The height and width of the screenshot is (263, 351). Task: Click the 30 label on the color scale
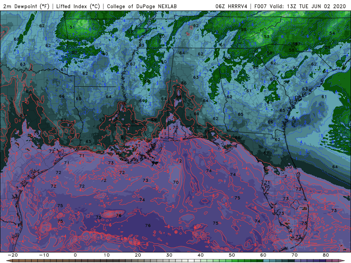coord(169,255)
